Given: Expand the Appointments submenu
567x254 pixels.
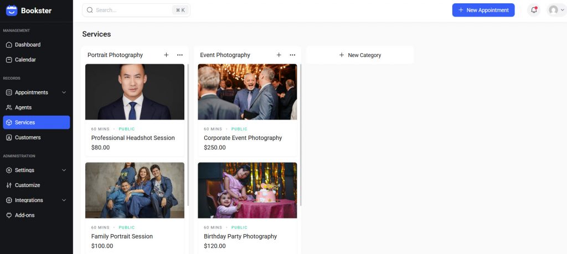Looking at the screenshot, I should click(x=64, y=92).
